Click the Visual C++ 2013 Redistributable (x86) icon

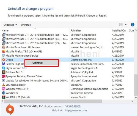4,35
